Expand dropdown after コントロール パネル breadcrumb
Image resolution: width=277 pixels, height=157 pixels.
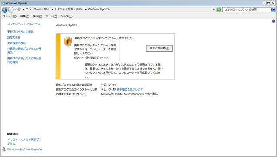coord(52,10)
